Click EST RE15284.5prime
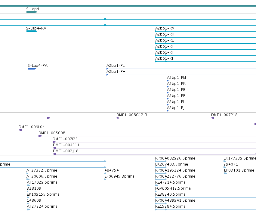 pos(170,206)
